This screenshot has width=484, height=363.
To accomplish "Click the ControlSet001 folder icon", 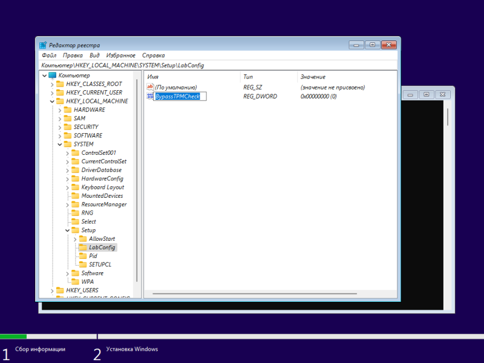I will pos(75,153).
